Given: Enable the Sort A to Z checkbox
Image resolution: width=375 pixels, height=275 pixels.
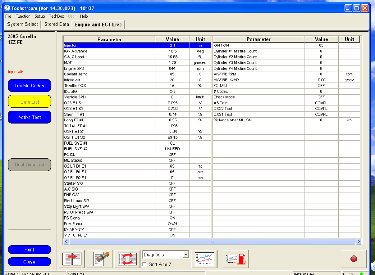Looking at the screenshot, I should tap(145, 264).
